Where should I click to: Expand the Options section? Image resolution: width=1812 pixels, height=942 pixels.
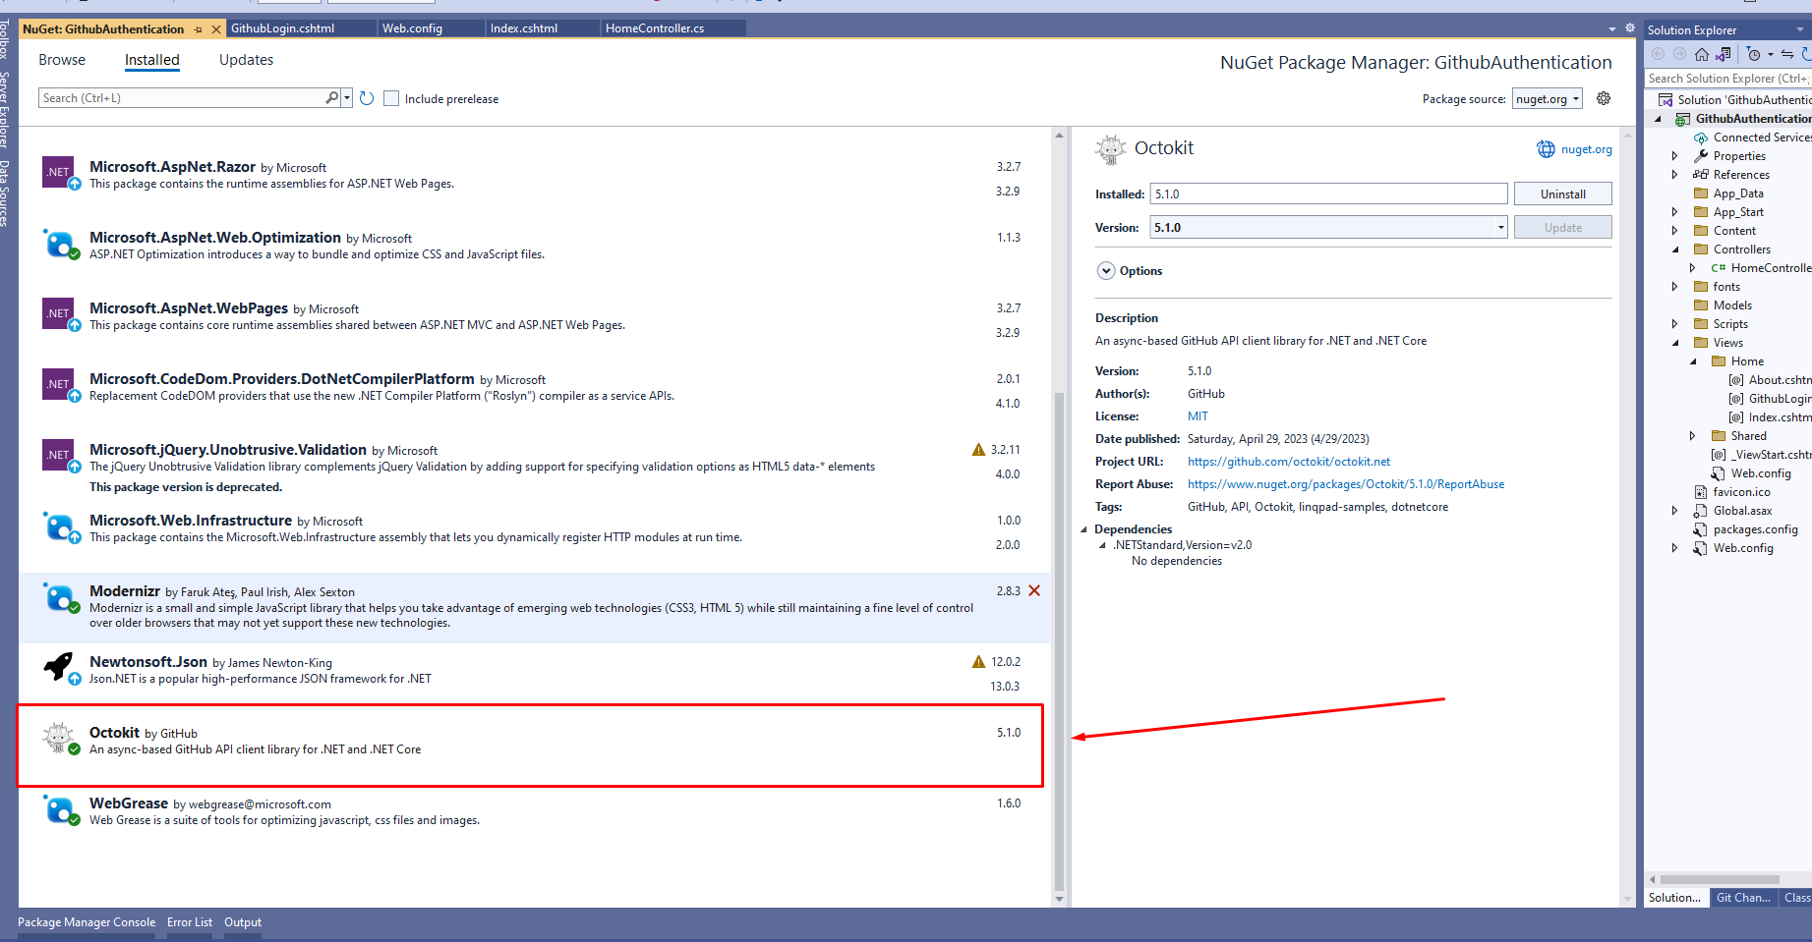coord(1106,271)
